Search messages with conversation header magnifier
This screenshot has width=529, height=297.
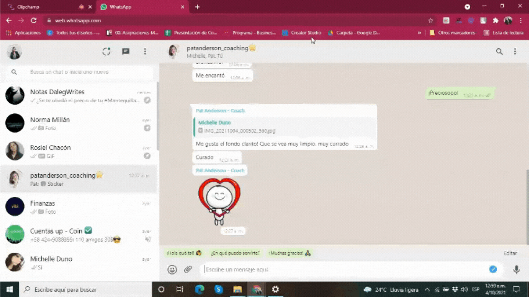coord(499,52)
